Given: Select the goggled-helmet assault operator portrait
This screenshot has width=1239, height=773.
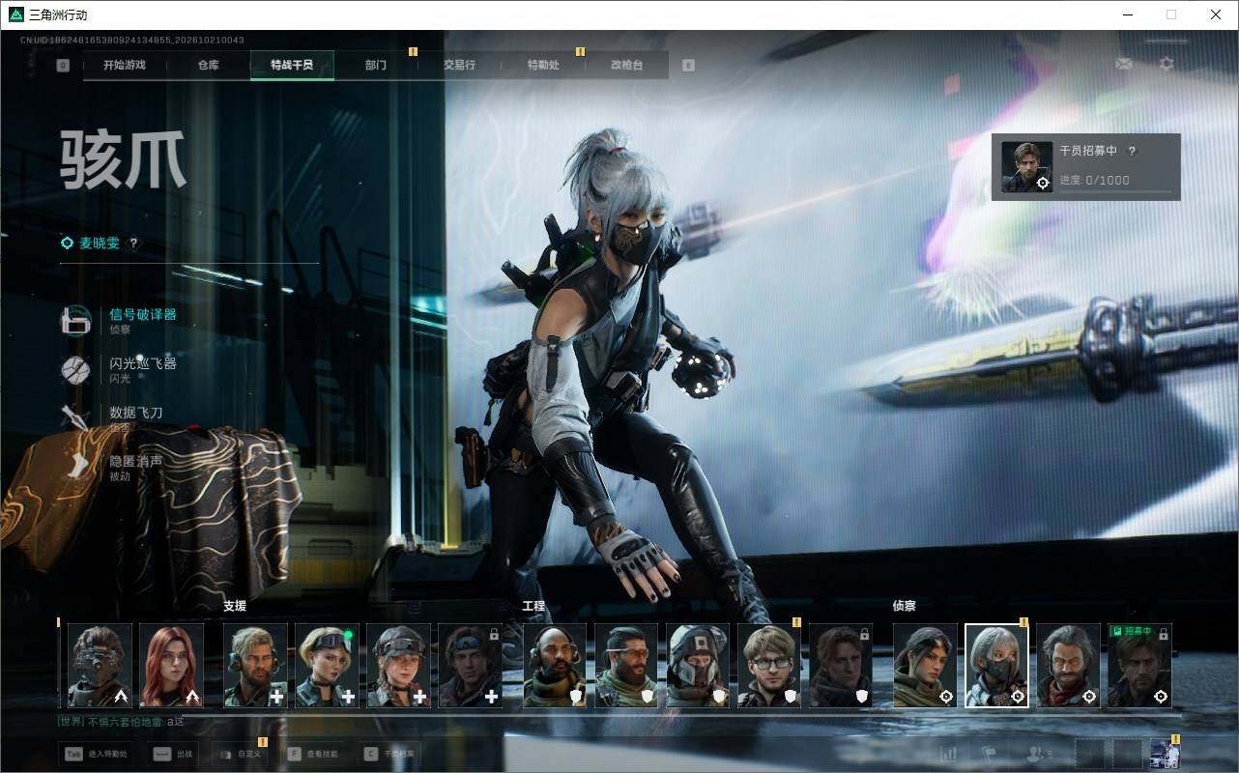Looking at the screenshot, I should 100,666.
